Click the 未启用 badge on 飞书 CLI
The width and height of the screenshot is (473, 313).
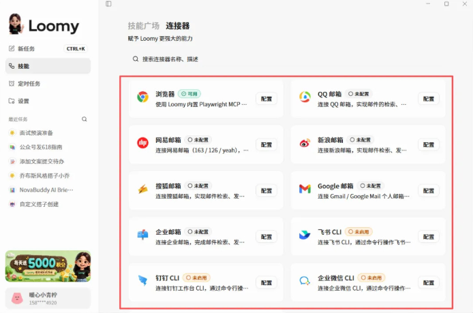point(358,231)
